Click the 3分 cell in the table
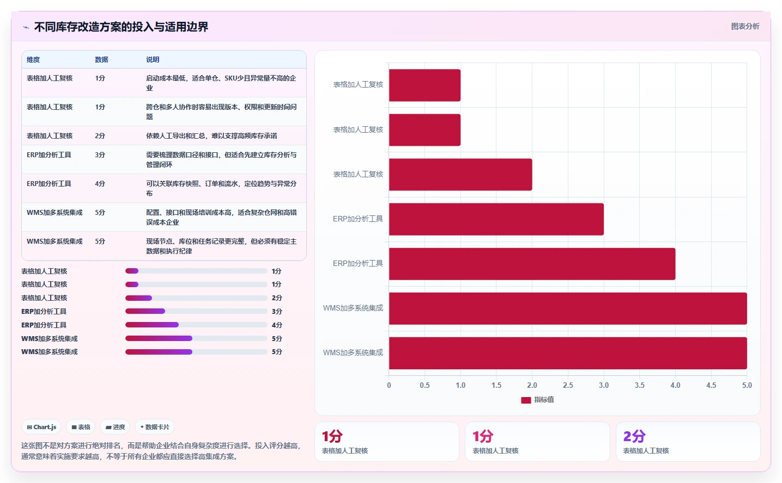Image resolution: width=782 pixels, height=483 pixels. pos(100,154)
